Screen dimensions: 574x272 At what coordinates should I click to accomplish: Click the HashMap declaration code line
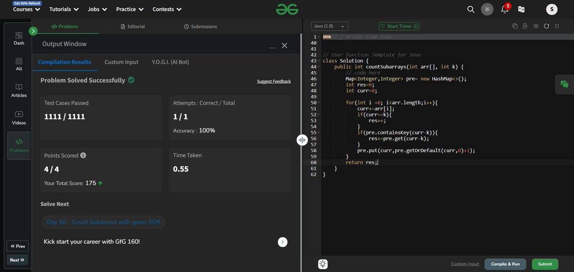click(x=406, y=79)
